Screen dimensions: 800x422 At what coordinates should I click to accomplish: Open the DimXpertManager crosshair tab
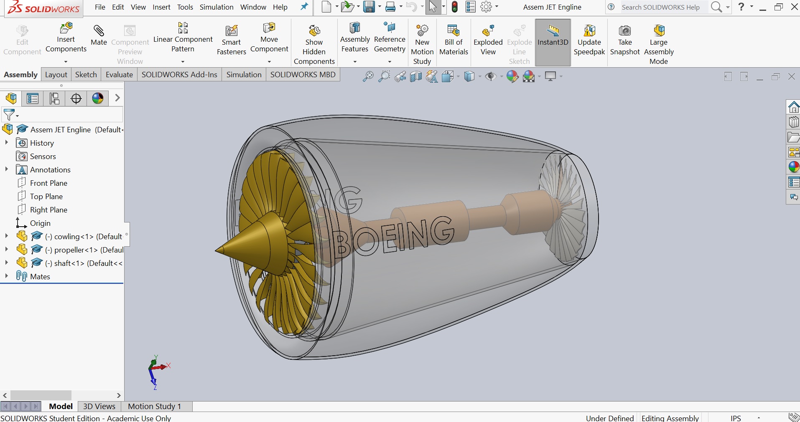76,99
